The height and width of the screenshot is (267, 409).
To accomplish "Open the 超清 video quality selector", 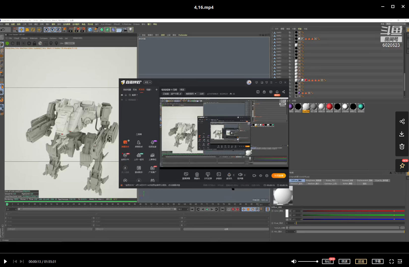I will 361,261.
